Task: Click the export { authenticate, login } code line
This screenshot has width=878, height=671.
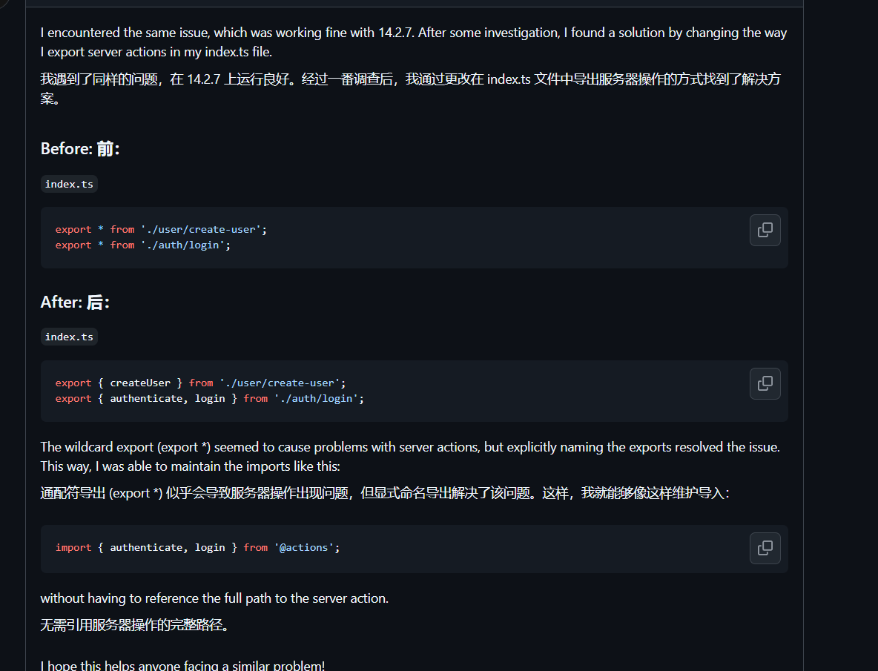Action: pyautogui.click(x=209, y=398)
